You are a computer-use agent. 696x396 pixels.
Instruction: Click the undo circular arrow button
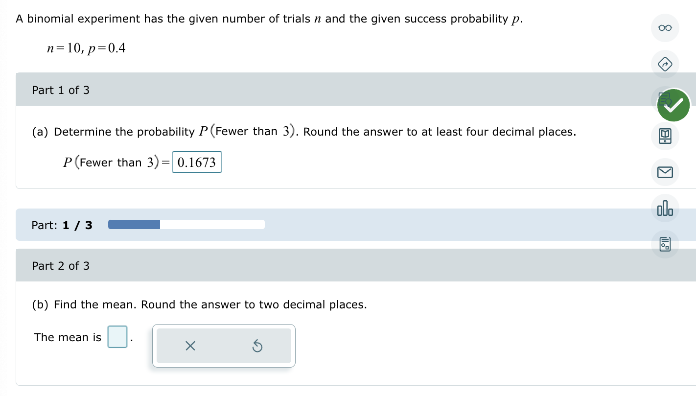tap(258, 346)
